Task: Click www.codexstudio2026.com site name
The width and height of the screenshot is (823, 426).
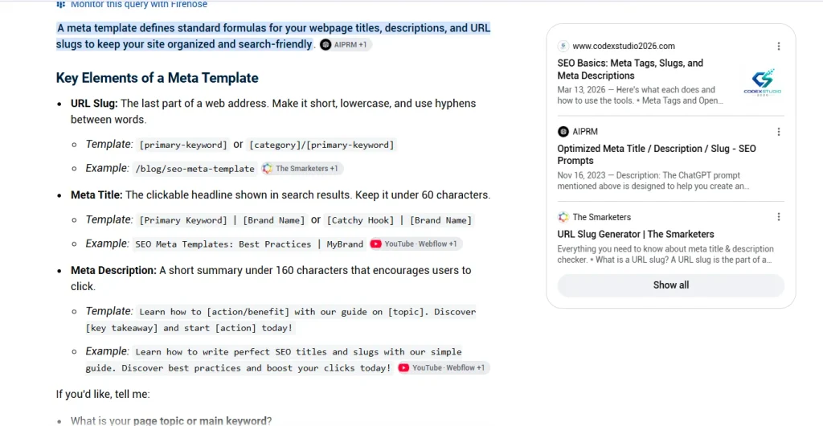Action: click(x=624, y=46)
